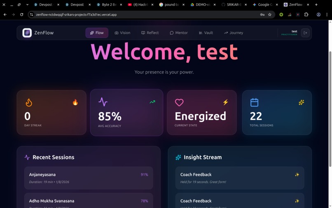The image size is (332, 208).
Task: Click the page vertical scrollbar thumb
Action: [x=330, y=109]
